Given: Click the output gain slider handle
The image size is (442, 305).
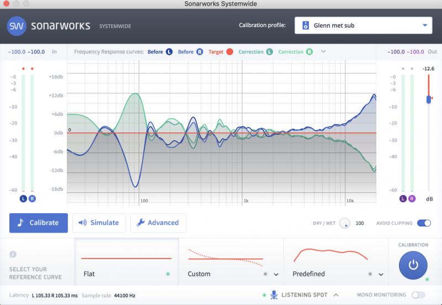Looking at the screenshot, I should 429,99.
